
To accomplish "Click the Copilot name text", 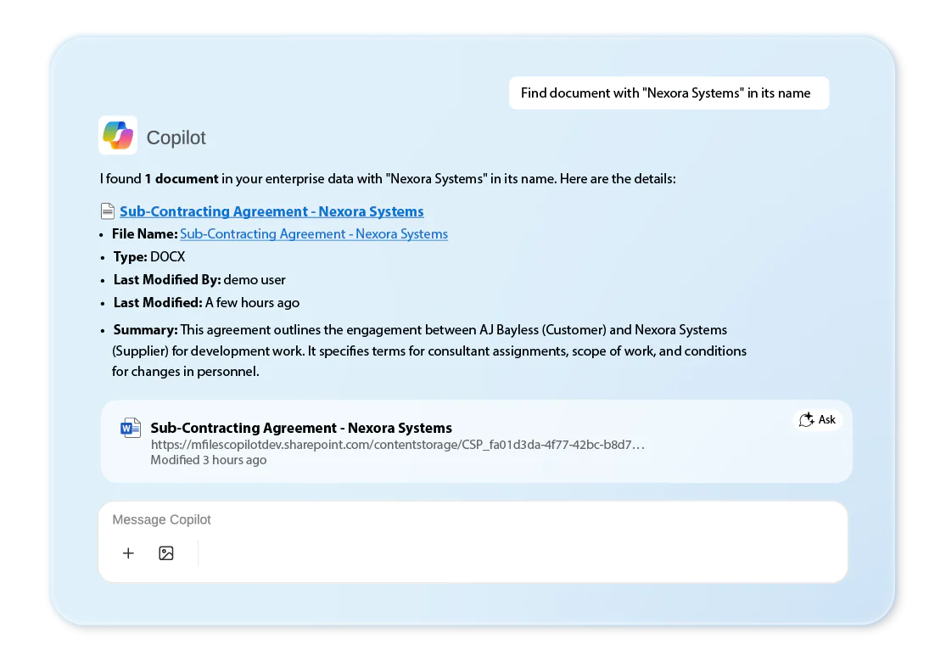I will pyautogui.click(x=176, y=137).
